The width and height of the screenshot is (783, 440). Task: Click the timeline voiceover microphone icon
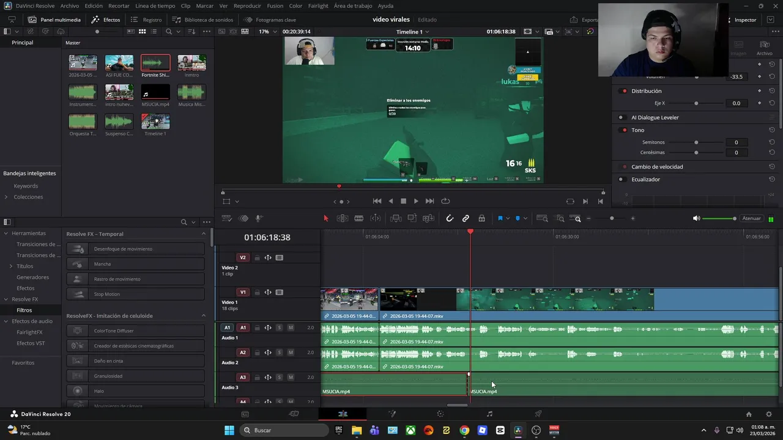tap(259, 218)
